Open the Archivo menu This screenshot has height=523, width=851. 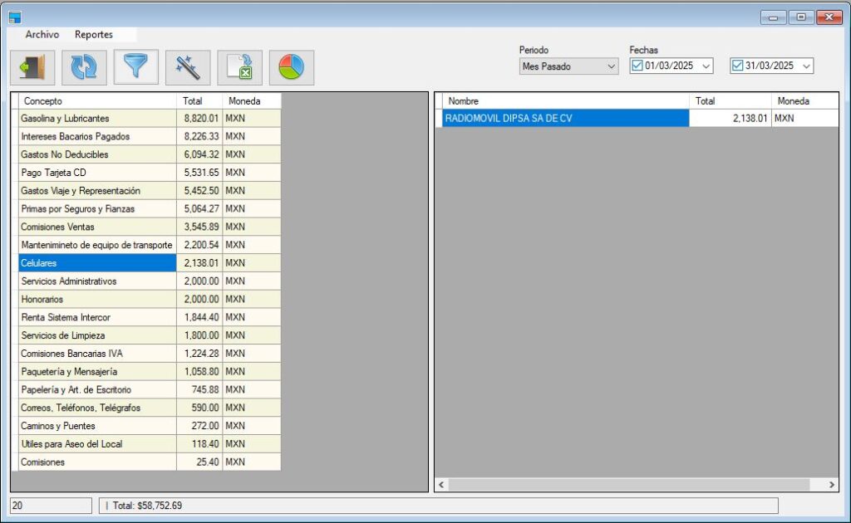tap(42, 35)
